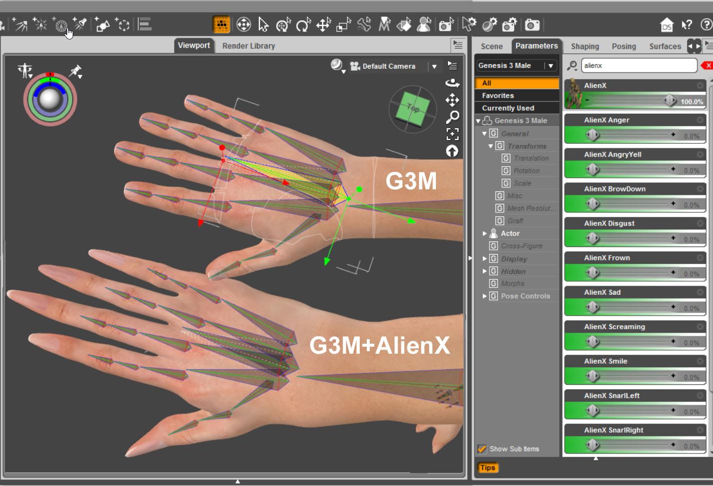
Task: Click the AlienX Smile slider handle
Action: point(593,376)
